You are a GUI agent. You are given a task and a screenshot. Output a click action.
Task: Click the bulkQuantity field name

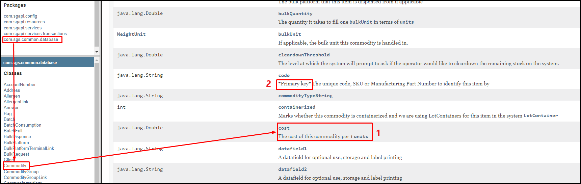pos(295,14)
